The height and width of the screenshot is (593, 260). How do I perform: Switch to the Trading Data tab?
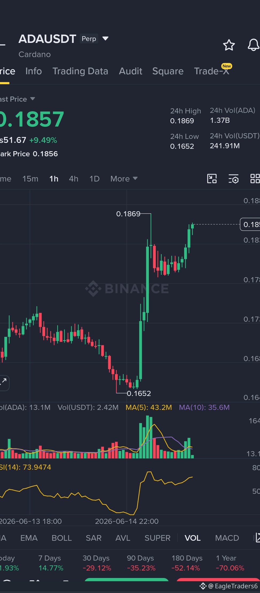[80, 71]
